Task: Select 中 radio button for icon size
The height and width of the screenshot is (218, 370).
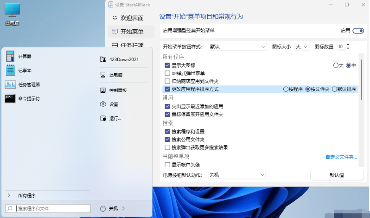Action: coord(349,65)
